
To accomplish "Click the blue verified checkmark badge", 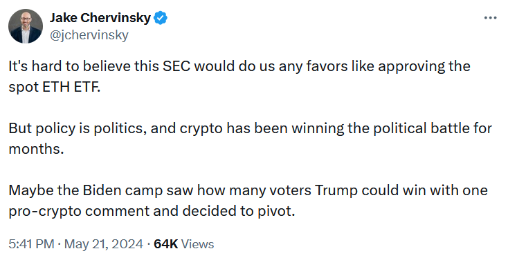I will click(x=161, y=18).
